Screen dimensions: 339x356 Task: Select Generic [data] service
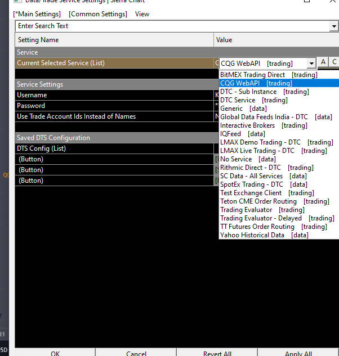coord(279,109)
